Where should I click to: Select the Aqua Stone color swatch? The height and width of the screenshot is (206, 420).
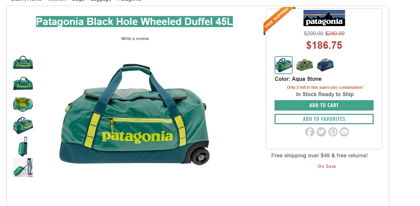284,65
